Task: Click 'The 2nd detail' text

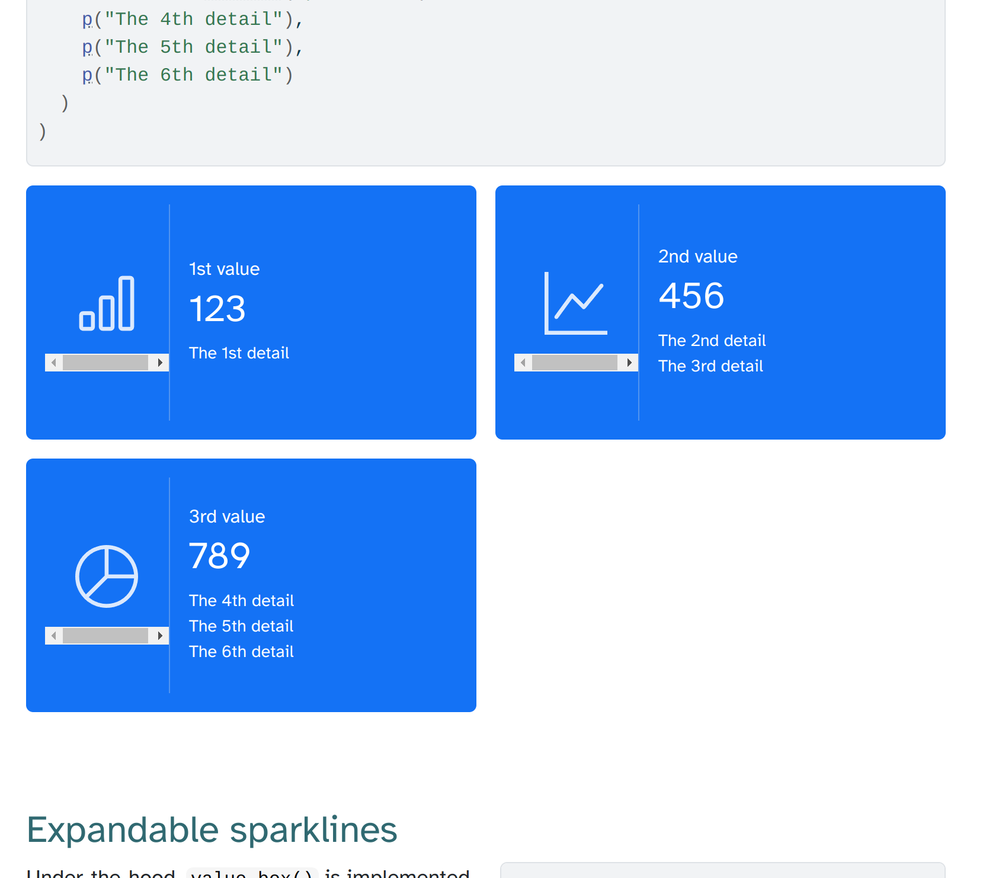Action: [x=712, y=341]
